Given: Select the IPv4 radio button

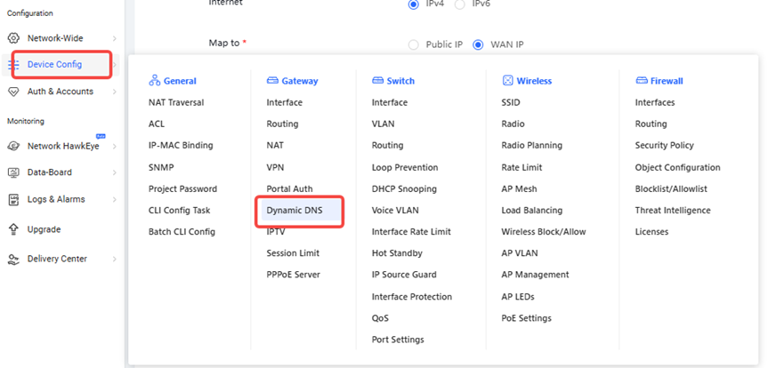Looking at the screenshot, I should [413, 4].
